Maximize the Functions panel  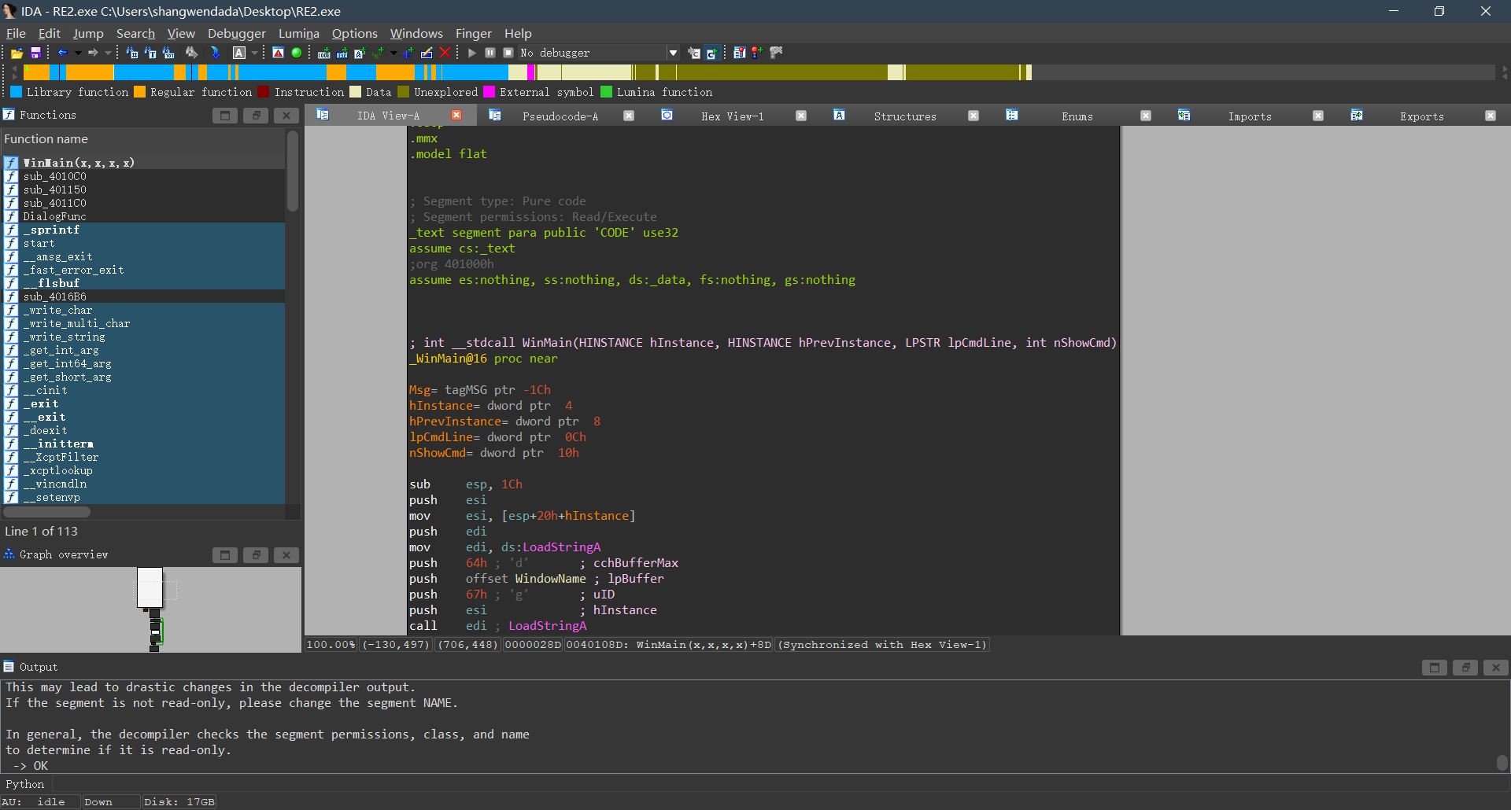point(225,116)
